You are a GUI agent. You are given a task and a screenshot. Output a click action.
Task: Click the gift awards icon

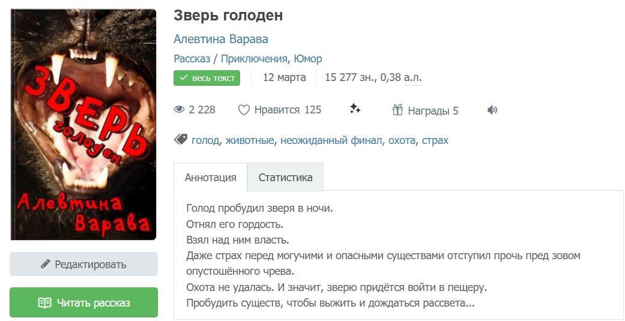[x=397, y=110]
